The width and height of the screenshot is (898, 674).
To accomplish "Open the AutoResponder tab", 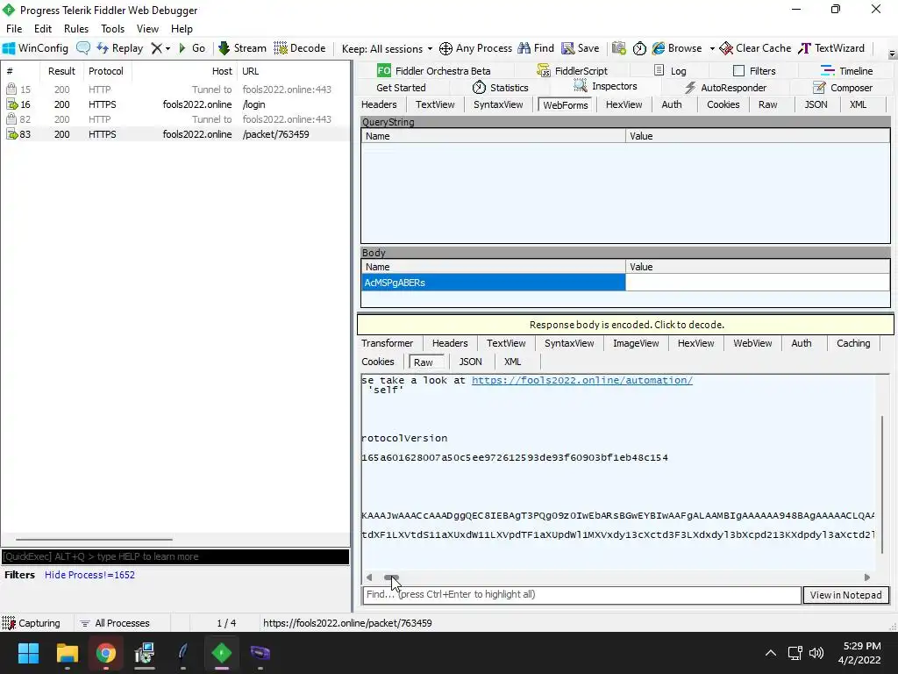I will tap(725, 88).
